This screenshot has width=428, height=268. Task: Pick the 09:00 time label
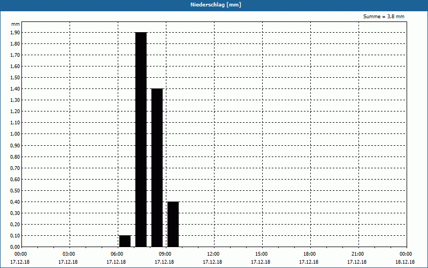click(x=165, y=254)
